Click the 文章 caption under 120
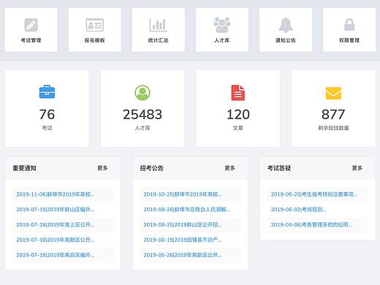The width and height of the screenshot is (380, 285). tap(238, 128)
